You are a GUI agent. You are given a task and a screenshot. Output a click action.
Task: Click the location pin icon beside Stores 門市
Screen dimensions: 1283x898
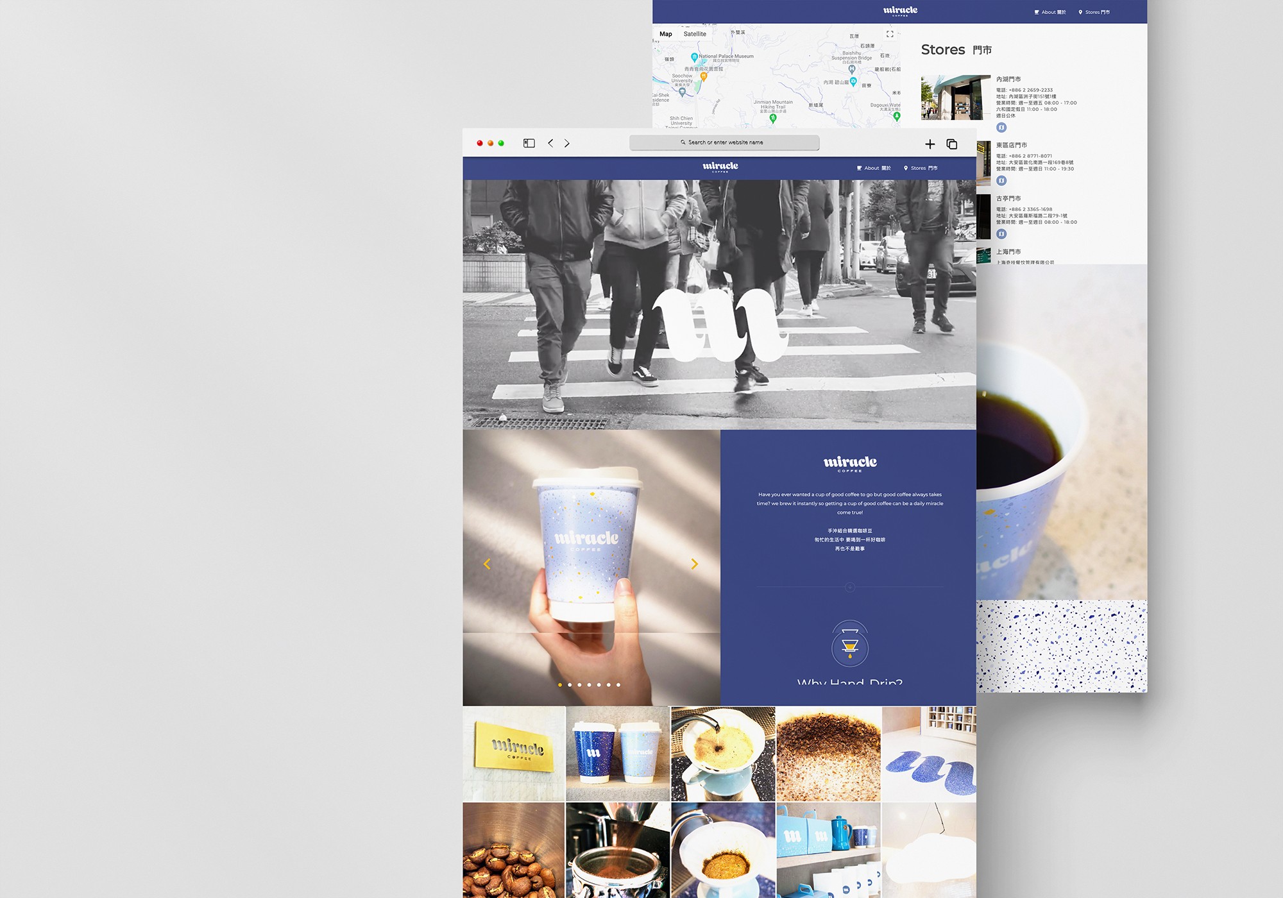(906, 168)
